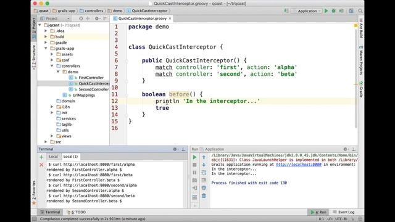Open the Event Log button
Image resolution: width=395 pixels, height=222 pixels.
pos(344,212)
